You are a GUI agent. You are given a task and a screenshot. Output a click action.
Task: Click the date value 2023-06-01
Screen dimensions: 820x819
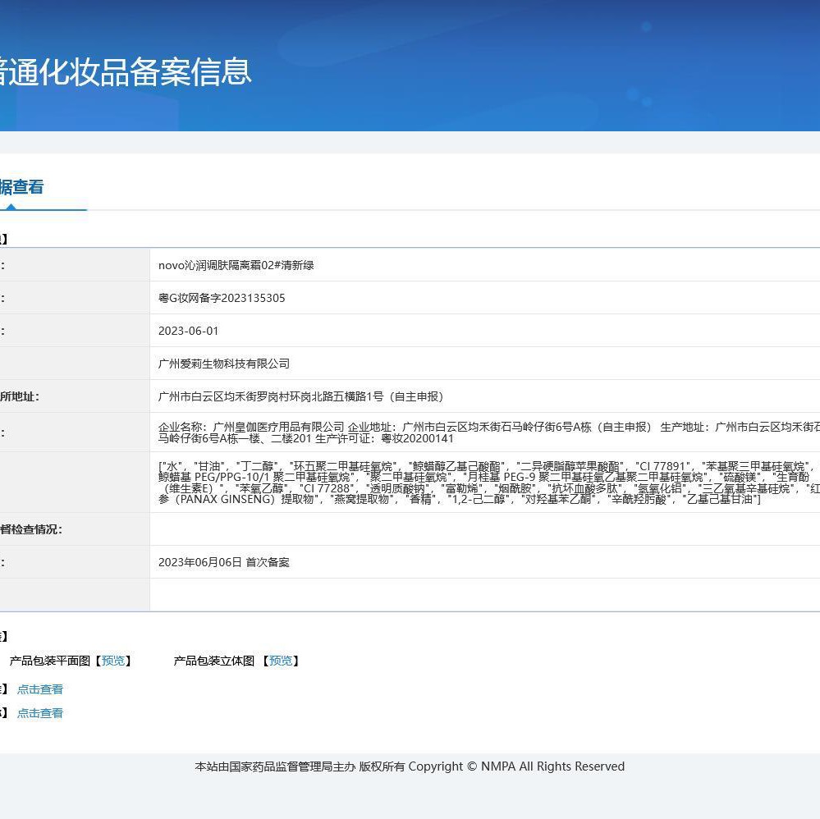(x=188, y=331)
